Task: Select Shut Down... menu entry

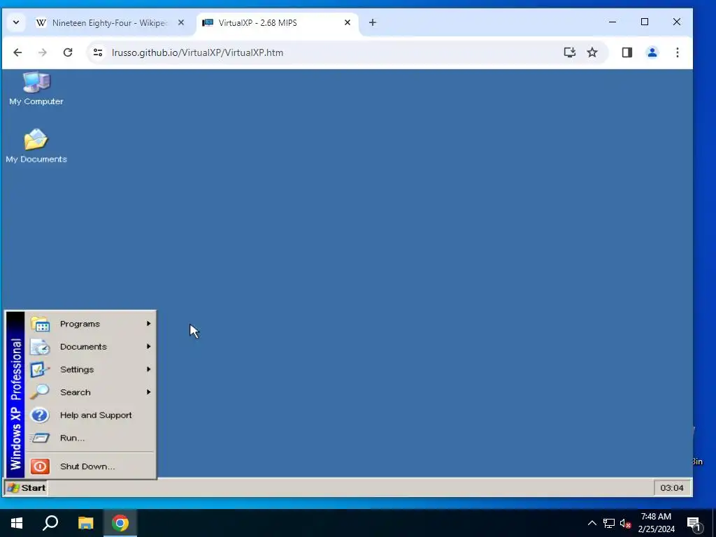Action: (90, 466)
